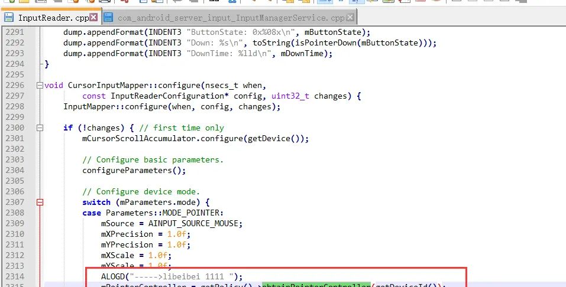The width and height of the screenshot is (566, 287).
Task: Click "mXScale = 1.0f;" line
Action: pyautogui.click(x=136, y=255)
